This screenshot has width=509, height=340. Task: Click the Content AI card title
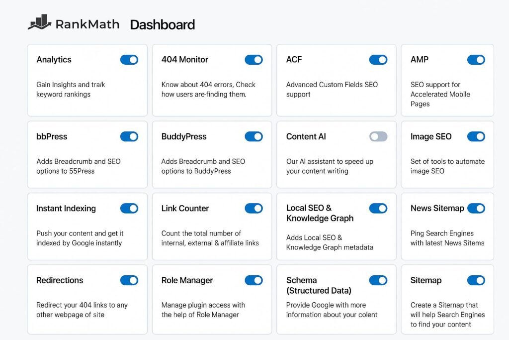click(306, 136)
